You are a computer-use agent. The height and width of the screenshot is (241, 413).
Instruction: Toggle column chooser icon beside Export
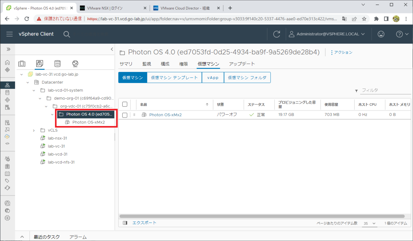click(x=125, y=223)
